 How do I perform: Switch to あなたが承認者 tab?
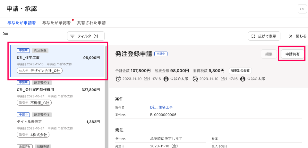(x=56, y=23)
